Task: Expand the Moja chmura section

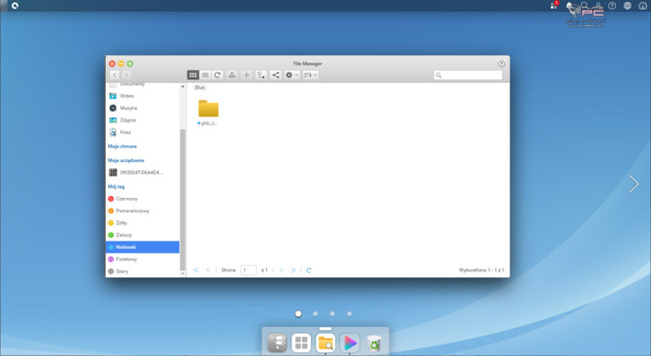Action: click(122, 146)
